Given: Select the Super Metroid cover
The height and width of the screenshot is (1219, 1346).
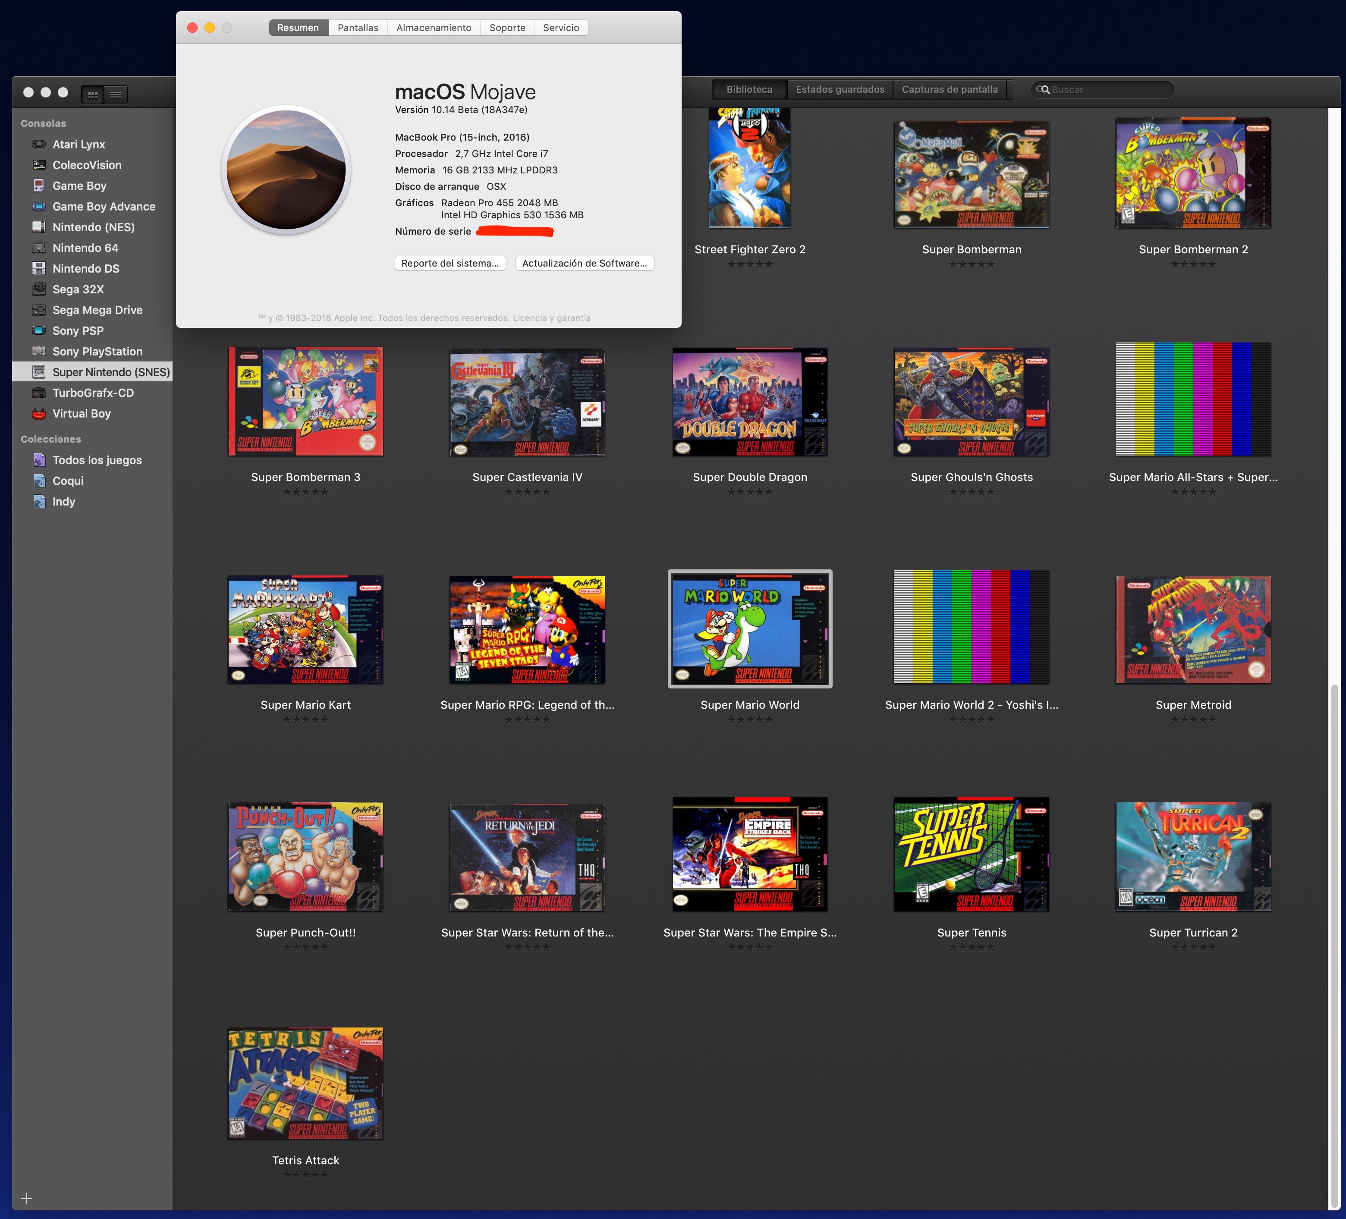Looking at the screenshot, I should click(x=1193, y=629).
